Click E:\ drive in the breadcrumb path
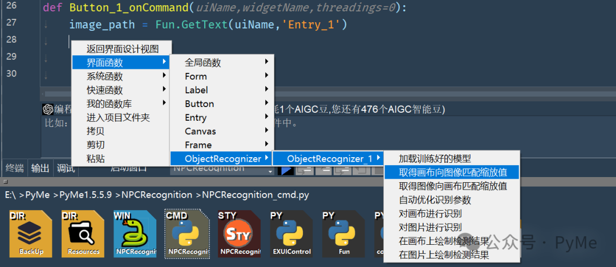The height and width of the screenshot is (267, 616). coord(11,195)
